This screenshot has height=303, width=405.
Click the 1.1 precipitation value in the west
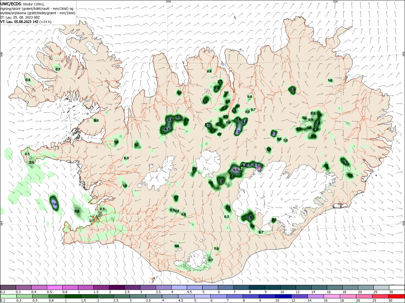point(137,145)
